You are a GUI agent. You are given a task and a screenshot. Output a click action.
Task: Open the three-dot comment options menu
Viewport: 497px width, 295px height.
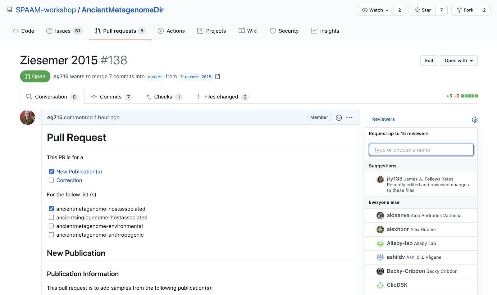point(349,118)
